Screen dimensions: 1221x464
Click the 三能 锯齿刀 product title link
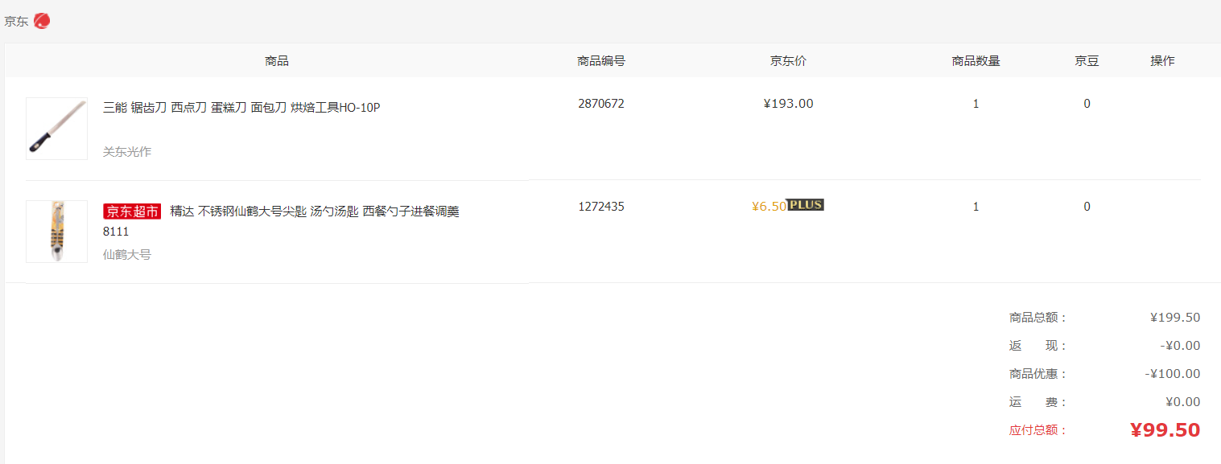[x=241, y=107]
